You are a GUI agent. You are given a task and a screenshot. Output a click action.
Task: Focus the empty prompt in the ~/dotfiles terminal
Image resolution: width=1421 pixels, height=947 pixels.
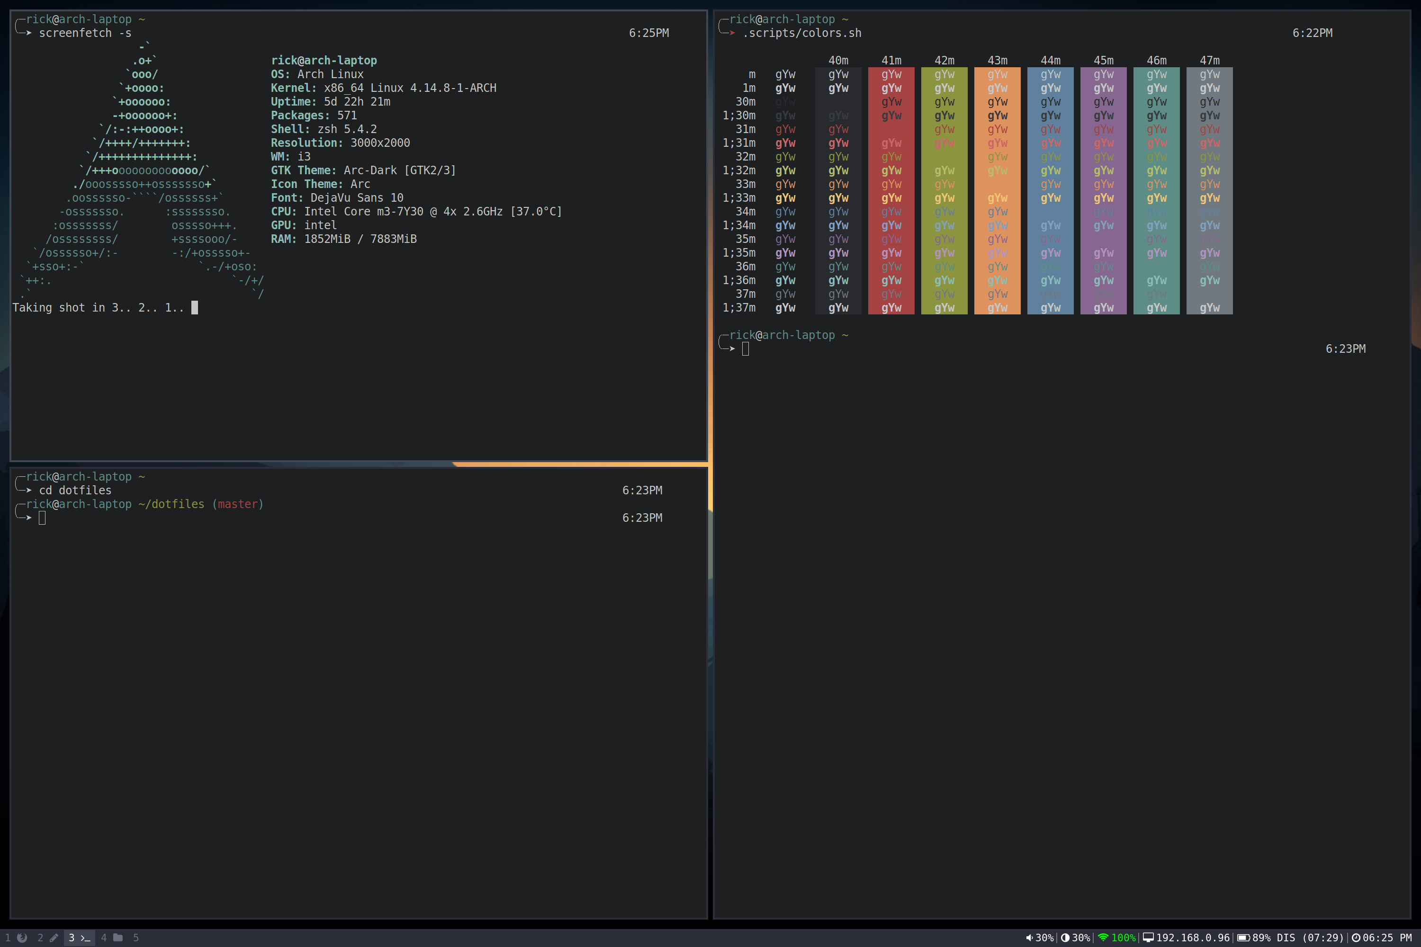pyautogui.click(x=42, y=518)
